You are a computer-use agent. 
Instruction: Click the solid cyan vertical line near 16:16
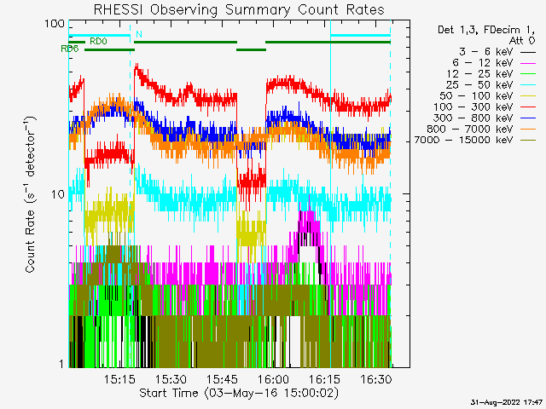(330, 194)
